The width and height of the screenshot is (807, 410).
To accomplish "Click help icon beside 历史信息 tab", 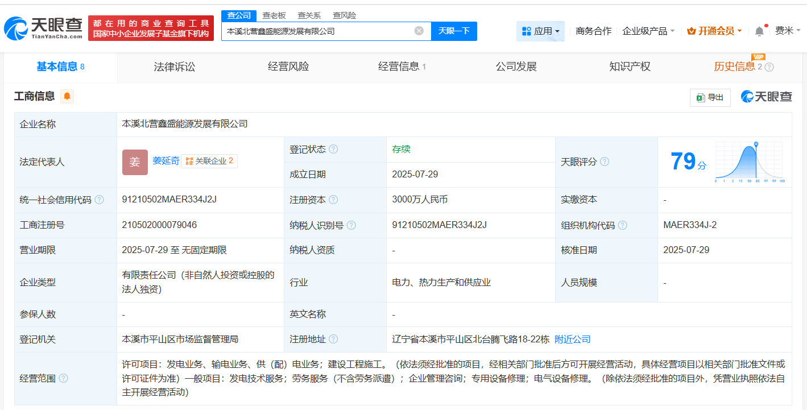I will [769, 67].
